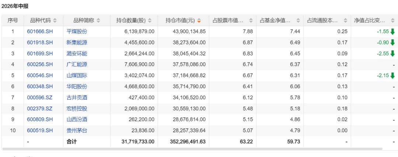The image size is (398, 157).
Task: Sort by 净值占比变 column sort arrows
Action: pos(392,21)
